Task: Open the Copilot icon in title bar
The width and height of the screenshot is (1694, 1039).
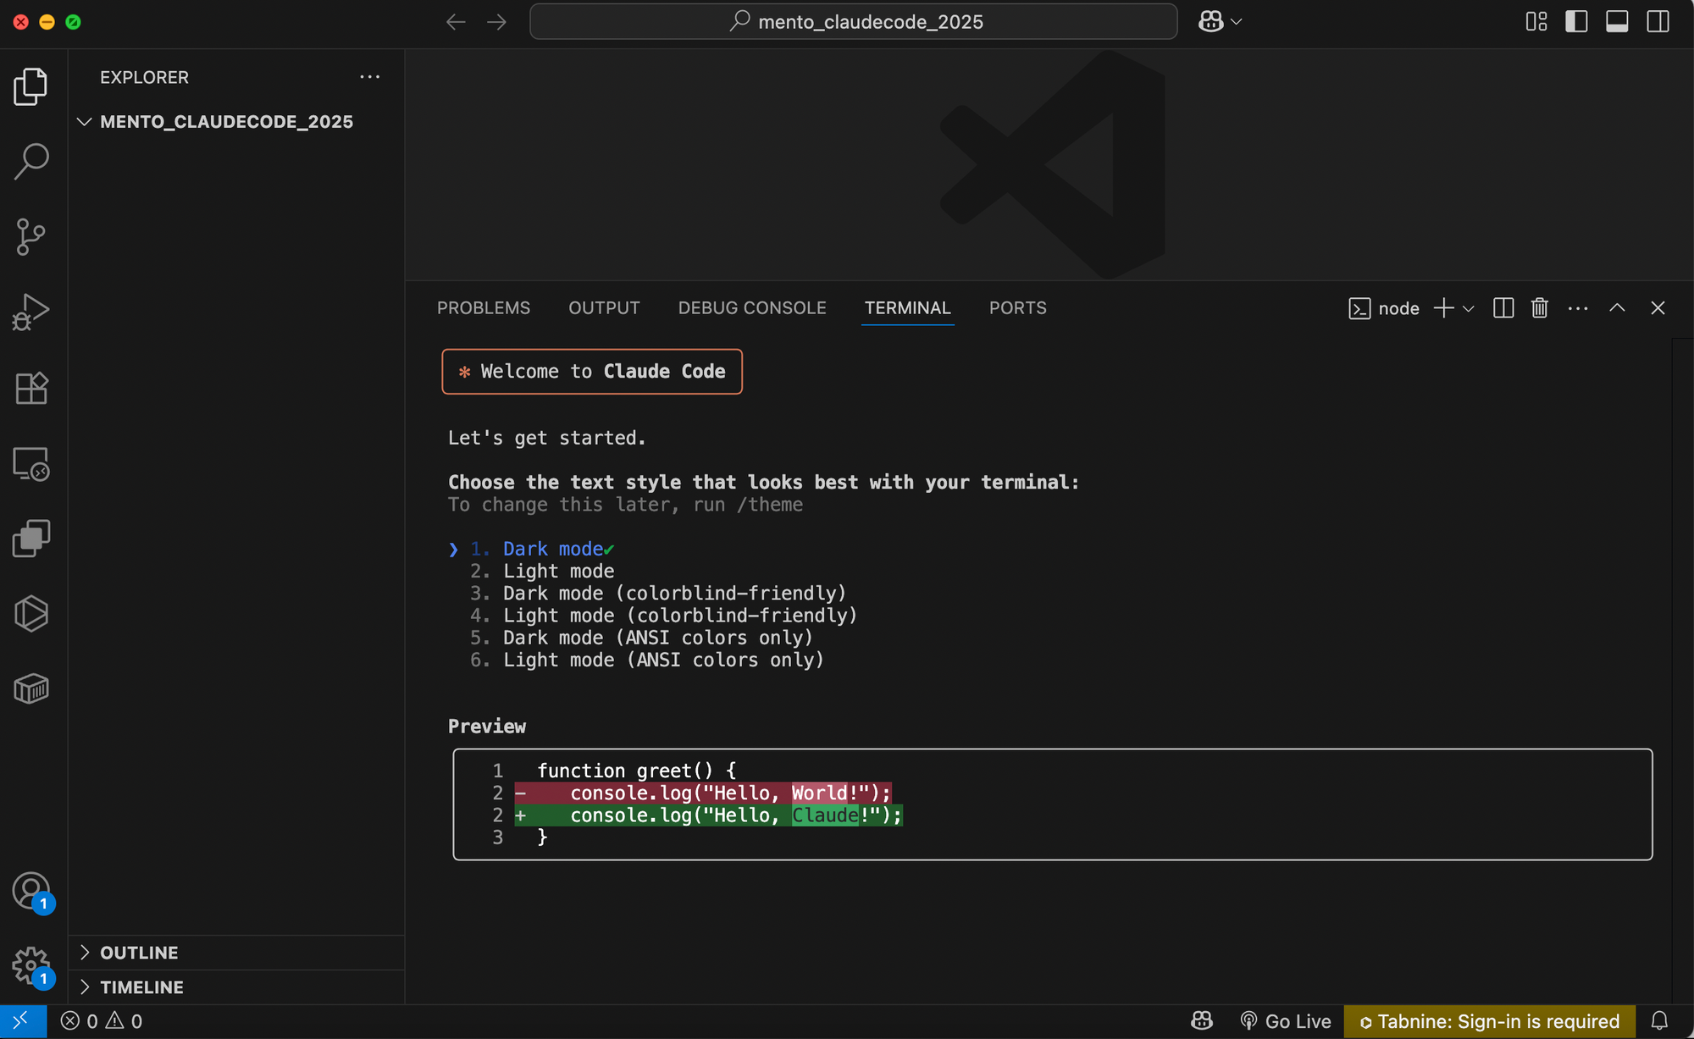Action: click(x=1210, y=22)
